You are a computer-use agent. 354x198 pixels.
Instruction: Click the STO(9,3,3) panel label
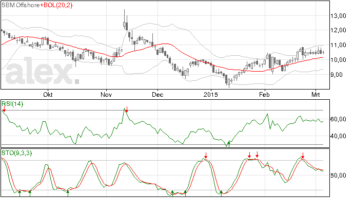coord(17,153)
